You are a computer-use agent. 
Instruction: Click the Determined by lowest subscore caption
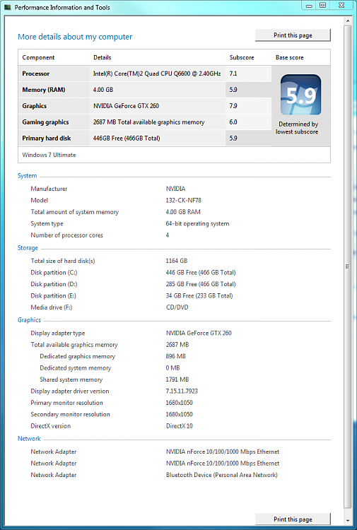(297, 128)
